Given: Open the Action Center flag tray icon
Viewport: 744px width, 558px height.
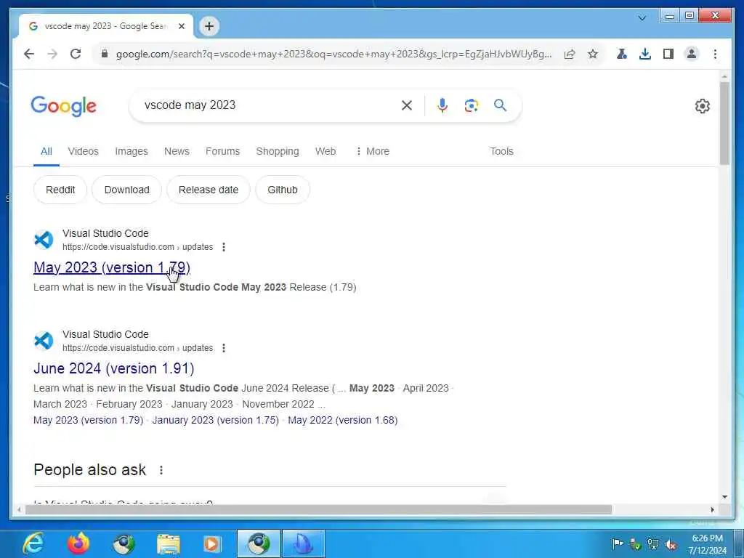Looking at the screenshot, I should tap(618, 543).
